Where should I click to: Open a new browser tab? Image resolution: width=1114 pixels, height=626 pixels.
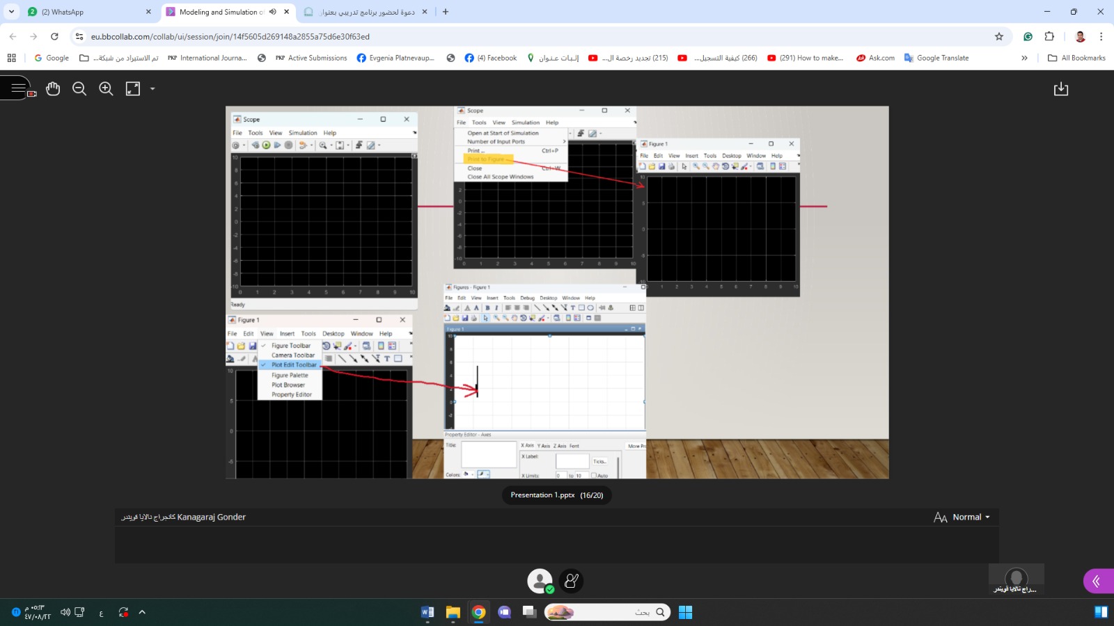point(446,12)
